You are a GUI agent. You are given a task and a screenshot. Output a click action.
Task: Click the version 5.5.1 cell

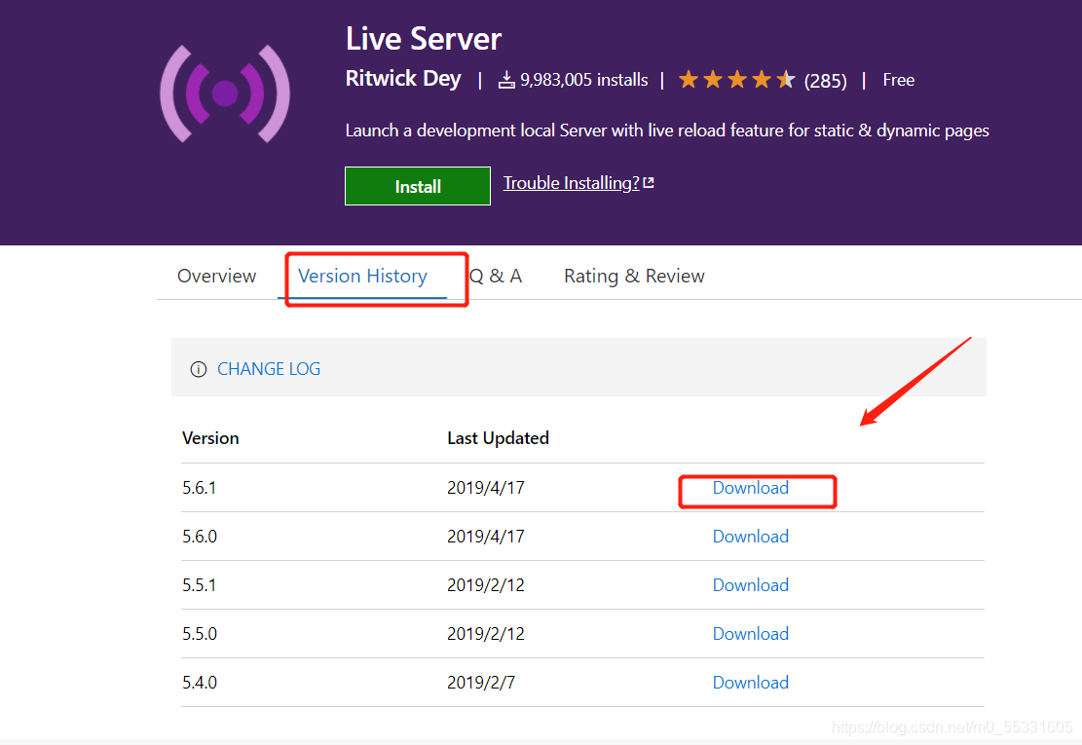200,585
